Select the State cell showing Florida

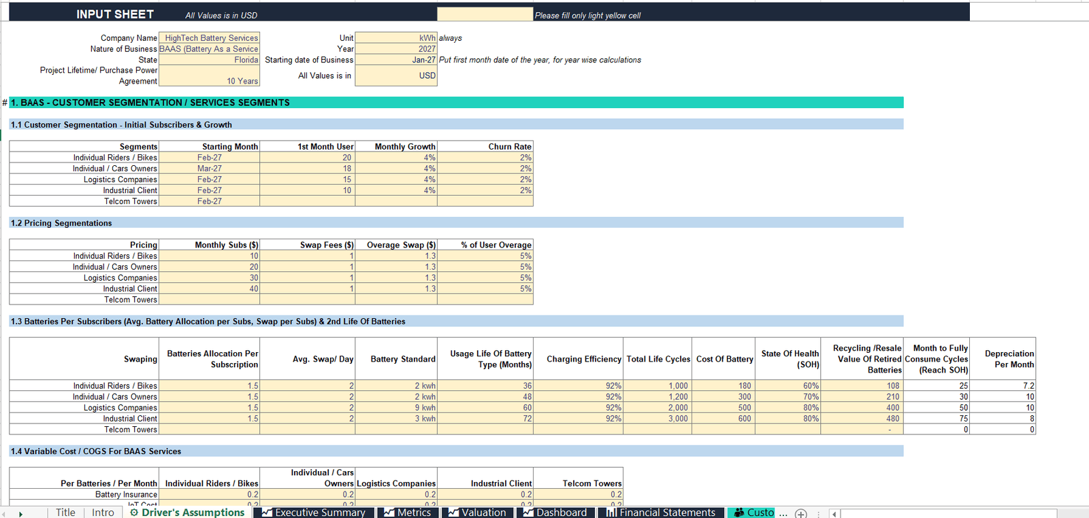210,60
